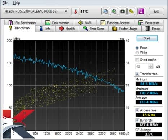Click the copy screenshot to clipboard icon
168x140 pixels.
[114, 12]
